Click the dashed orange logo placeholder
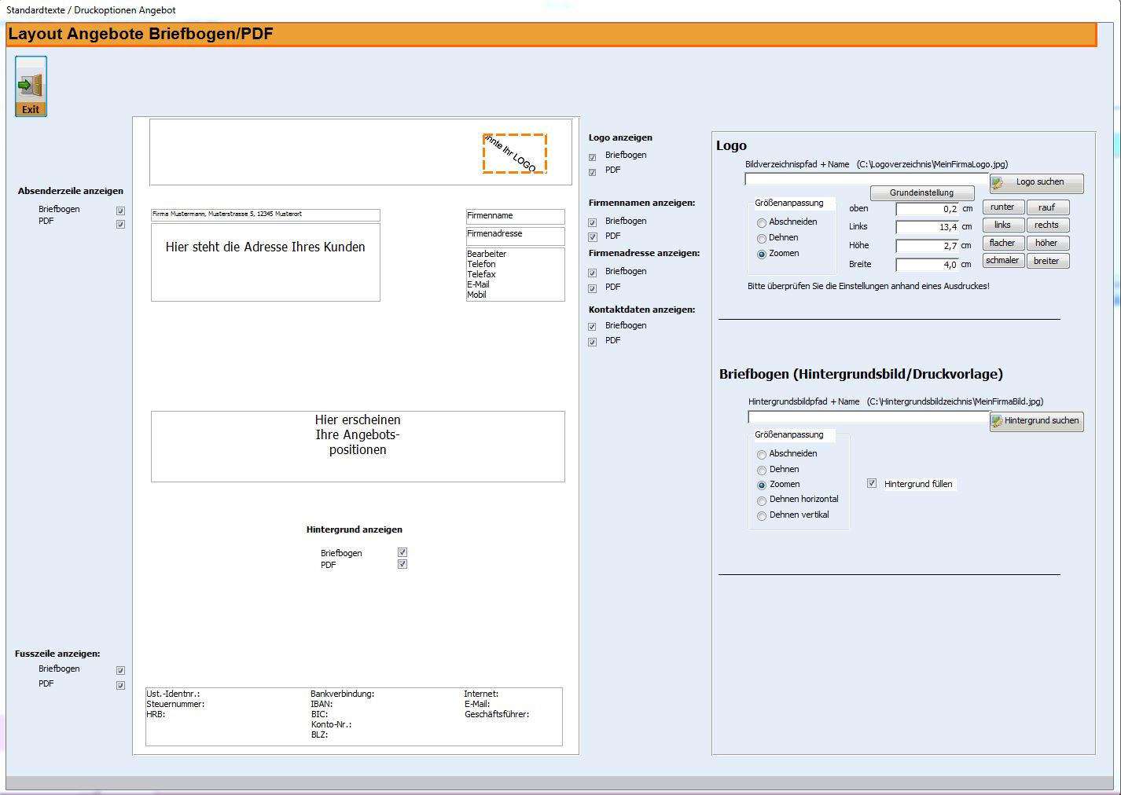Image resolution: width=1121 pixels, height=795 pixels. [515, 153]
